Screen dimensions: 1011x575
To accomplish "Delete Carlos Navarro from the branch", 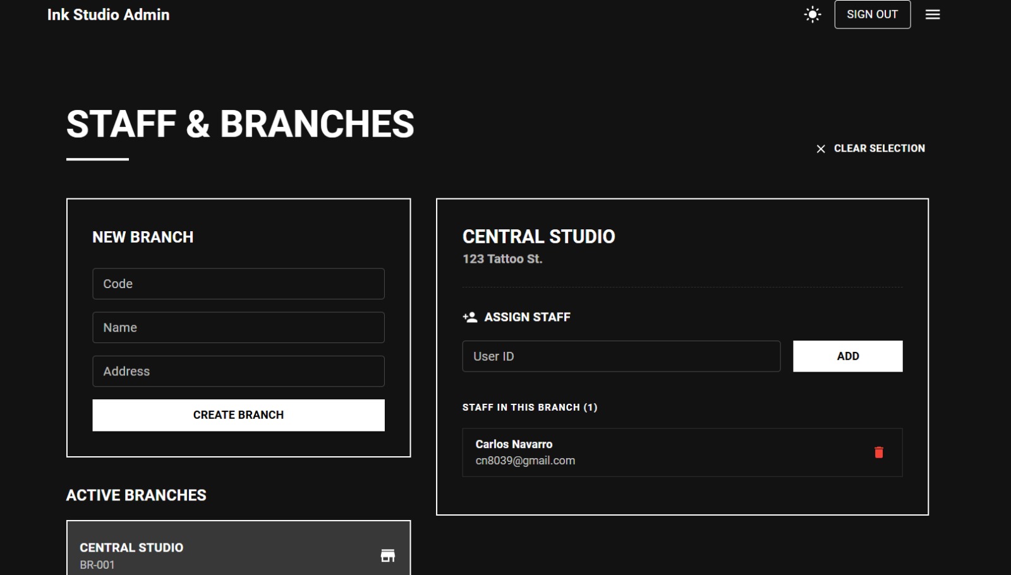I will click(878, 452).
